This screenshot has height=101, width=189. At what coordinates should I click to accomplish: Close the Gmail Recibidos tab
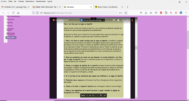pos(29,7)
